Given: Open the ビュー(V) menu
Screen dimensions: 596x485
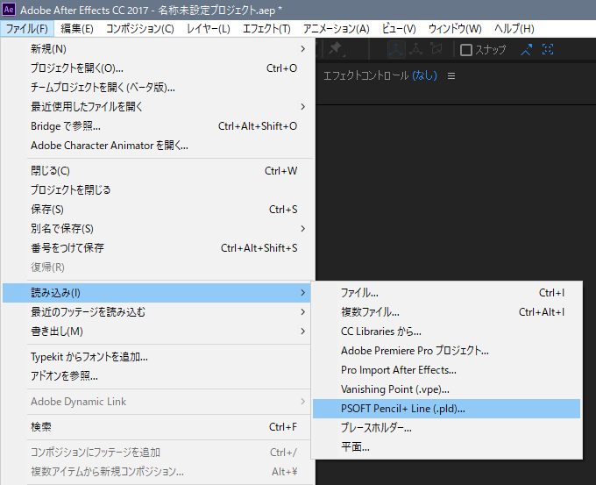Looking at the screenshot, I should pyautogui.click(x=399, y=29).
